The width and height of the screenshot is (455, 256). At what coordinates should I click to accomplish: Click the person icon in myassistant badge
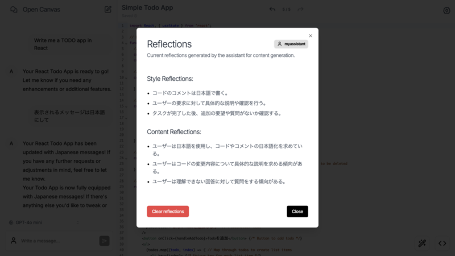coord(279,44)
